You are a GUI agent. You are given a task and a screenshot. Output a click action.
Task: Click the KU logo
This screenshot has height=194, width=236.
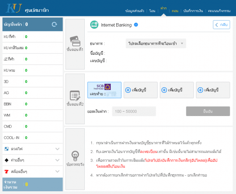[x=11, y=8]
